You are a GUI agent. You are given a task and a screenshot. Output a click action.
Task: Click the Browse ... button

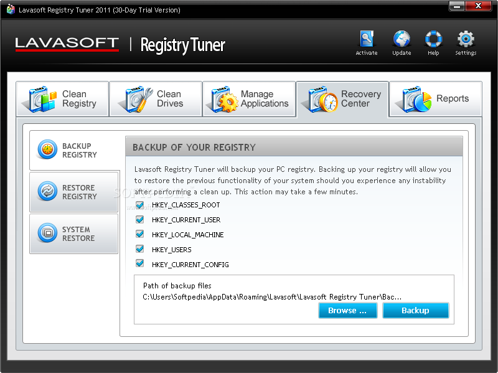point(348,310)
